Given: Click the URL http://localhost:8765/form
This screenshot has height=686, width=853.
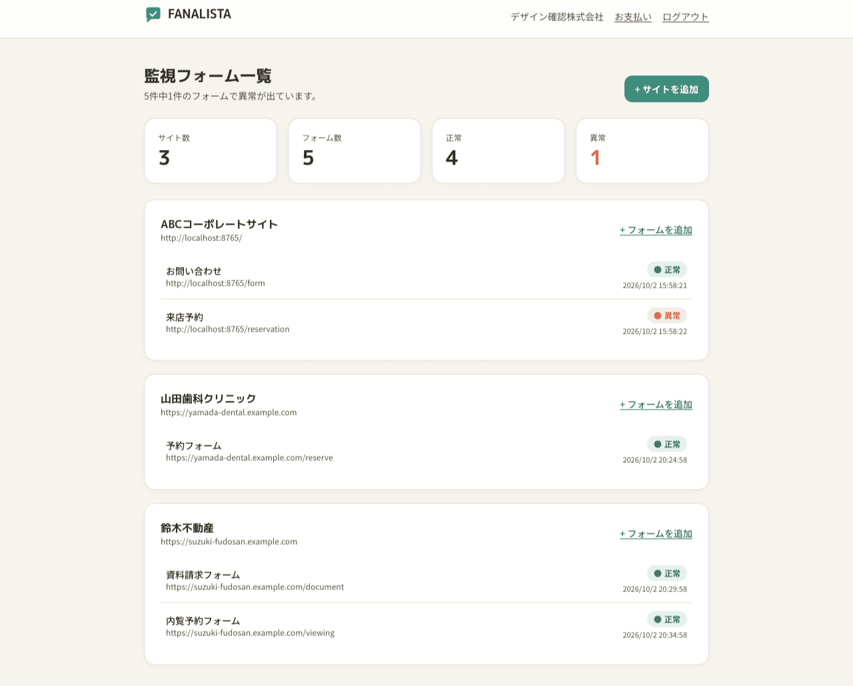Looking at the screenshot, I should 215,283.
